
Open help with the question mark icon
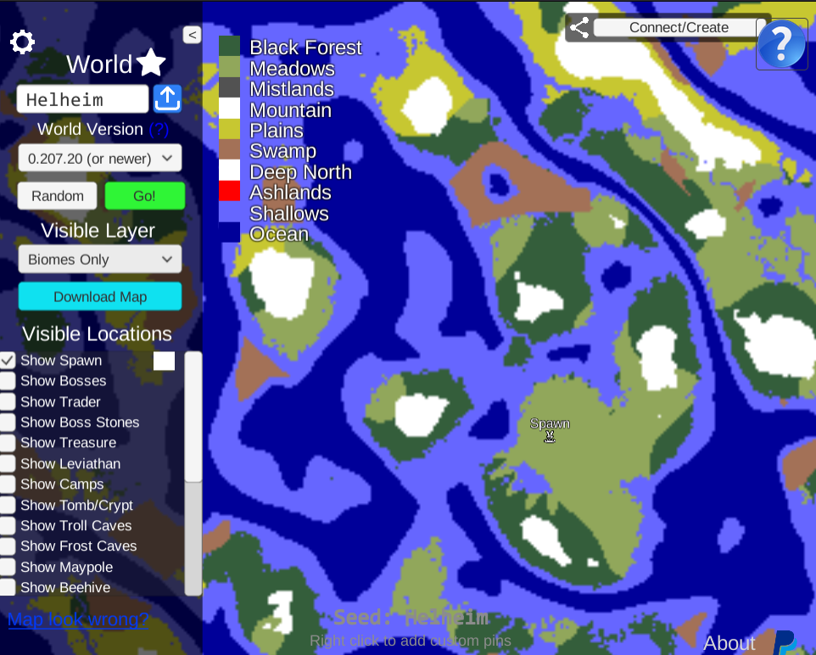(x=782, y=44)
